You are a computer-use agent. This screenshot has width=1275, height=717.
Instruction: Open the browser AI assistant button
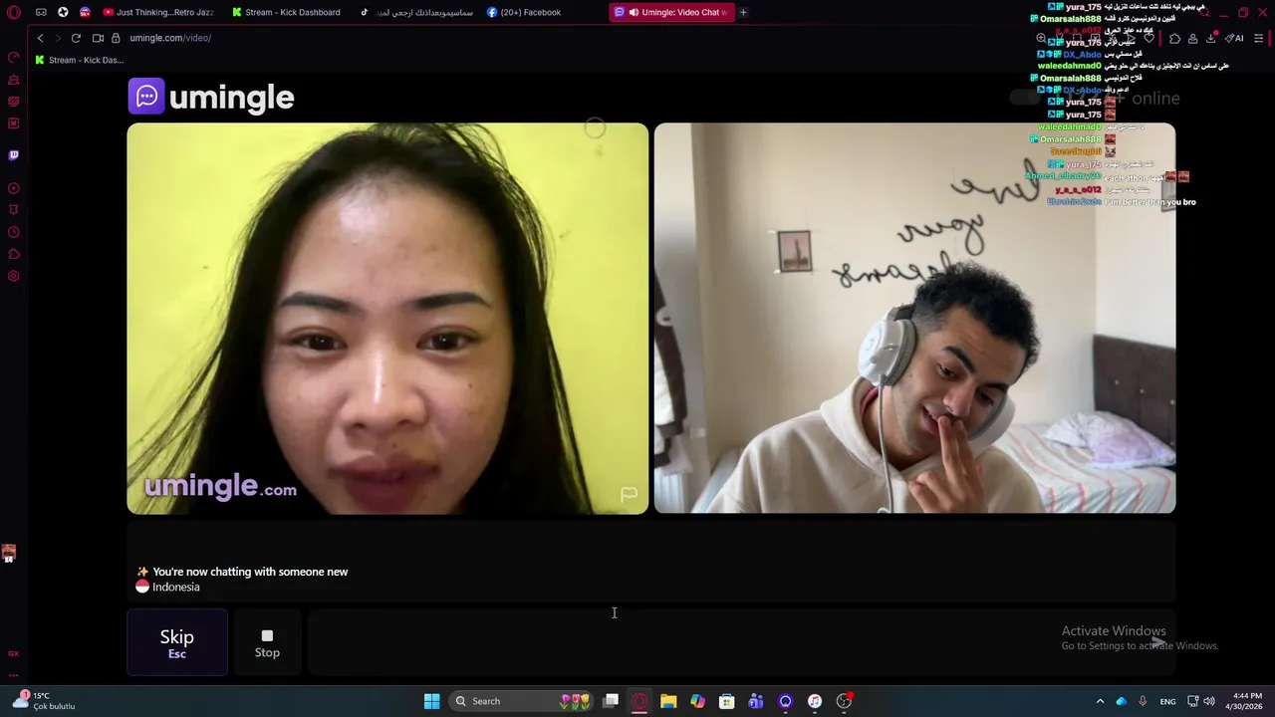(1235, 38)
